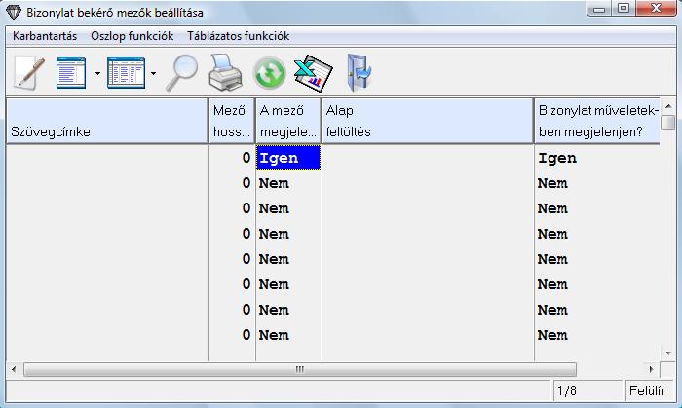682x408 pixels.
Task: Open the magnifier search tool
Action: click(x=181, y=73)
